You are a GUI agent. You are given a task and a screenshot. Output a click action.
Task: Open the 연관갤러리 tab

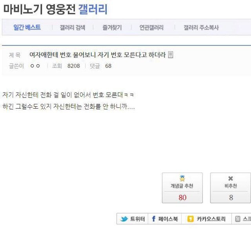pos(151,27)
